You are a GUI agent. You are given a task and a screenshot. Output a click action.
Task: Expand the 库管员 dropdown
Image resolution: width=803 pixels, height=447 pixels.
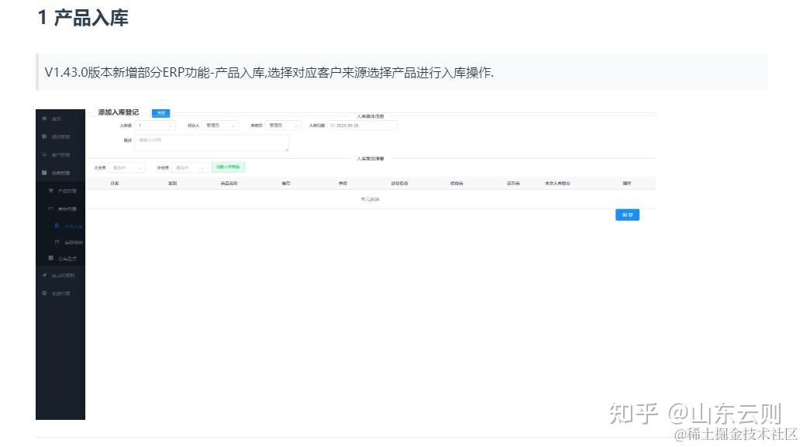[283, 125]
